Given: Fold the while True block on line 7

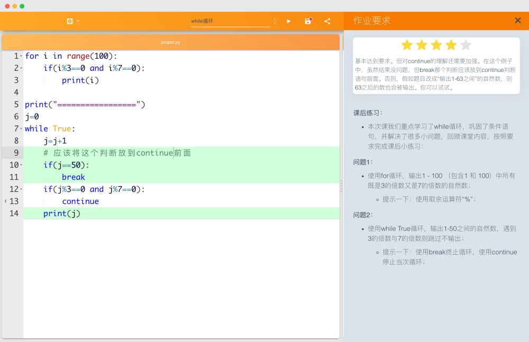Looking at the screenshot, I should (x=21, y=129).
